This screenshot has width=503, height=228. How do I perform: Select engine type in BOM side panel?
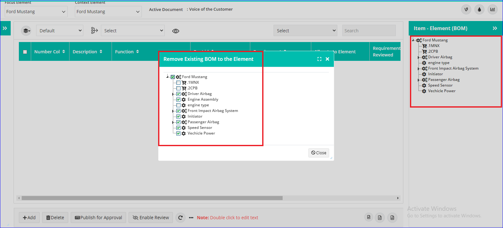tap(439, 63)
